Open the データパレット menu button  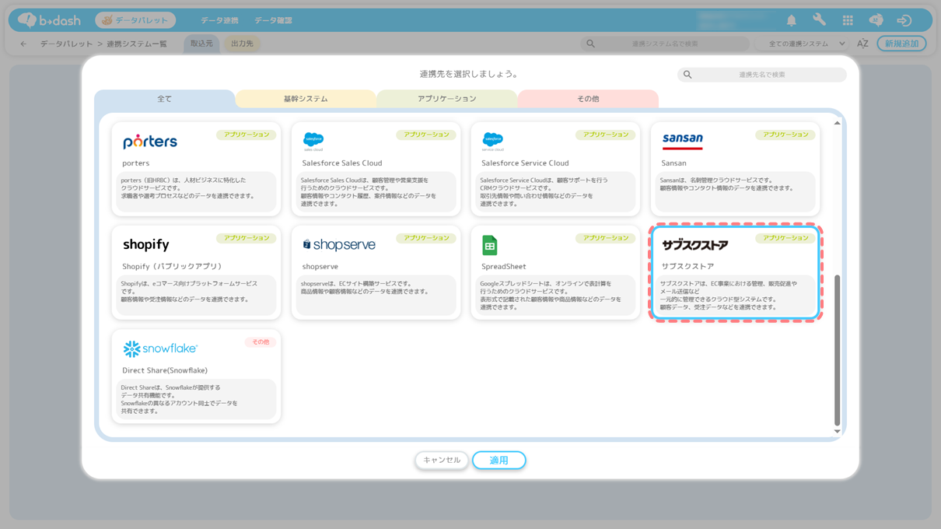click(135, 20)
